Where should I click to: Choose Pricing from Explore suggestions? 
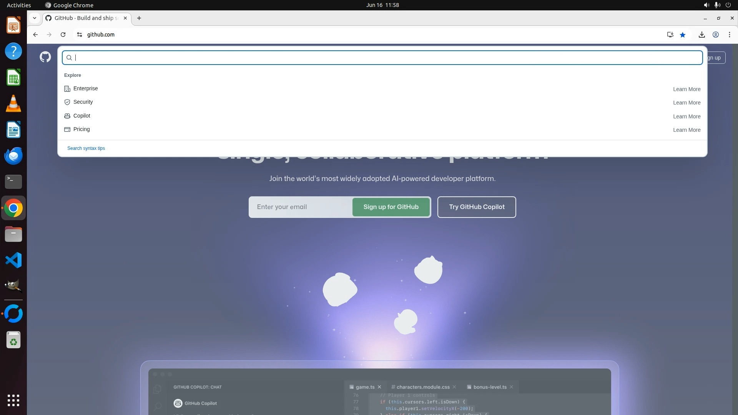click(81, 129)
